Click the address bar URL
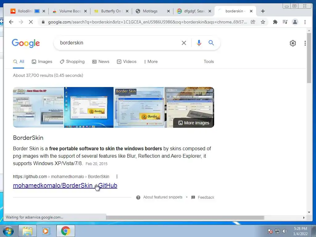The height and width of the screenshot is (237, 316). tap(147, 22)
